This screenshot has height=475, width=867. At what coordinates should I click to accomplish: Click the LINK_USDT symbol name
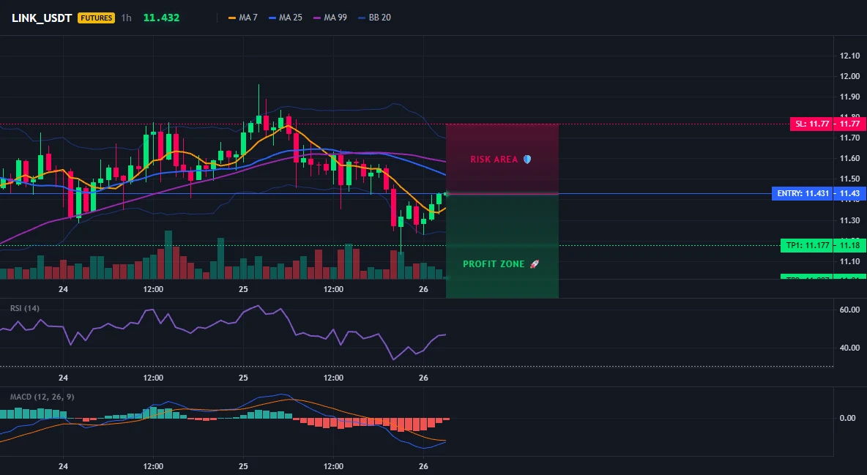click(42, 18)
